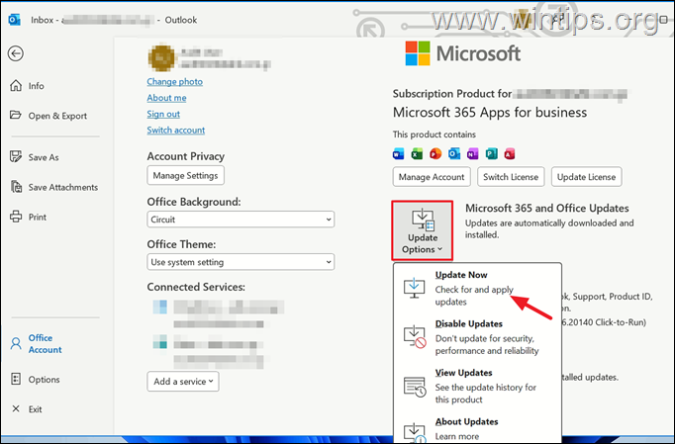Click the Change photo link

point(175,81)
